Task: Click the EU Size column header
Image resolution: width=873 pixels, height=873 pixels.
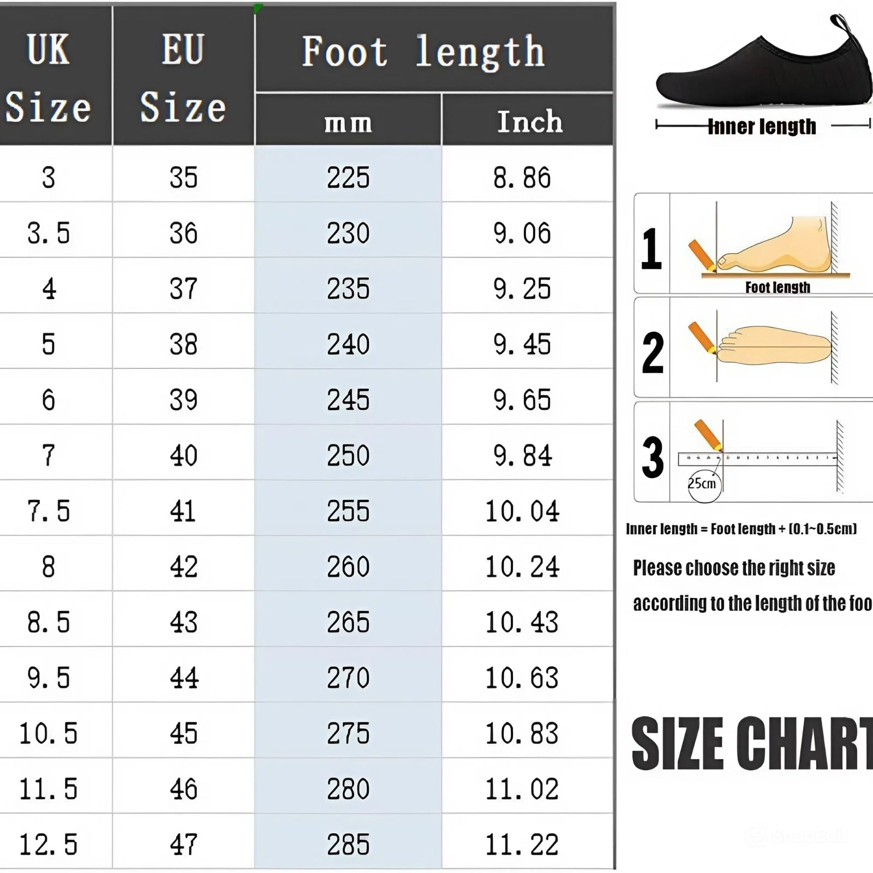Action: click(x=183, y=76)
